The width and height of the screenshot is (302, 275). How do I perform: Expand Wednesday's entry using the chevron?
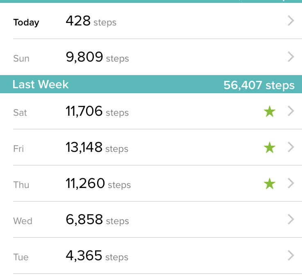click(x=291, y=220)
